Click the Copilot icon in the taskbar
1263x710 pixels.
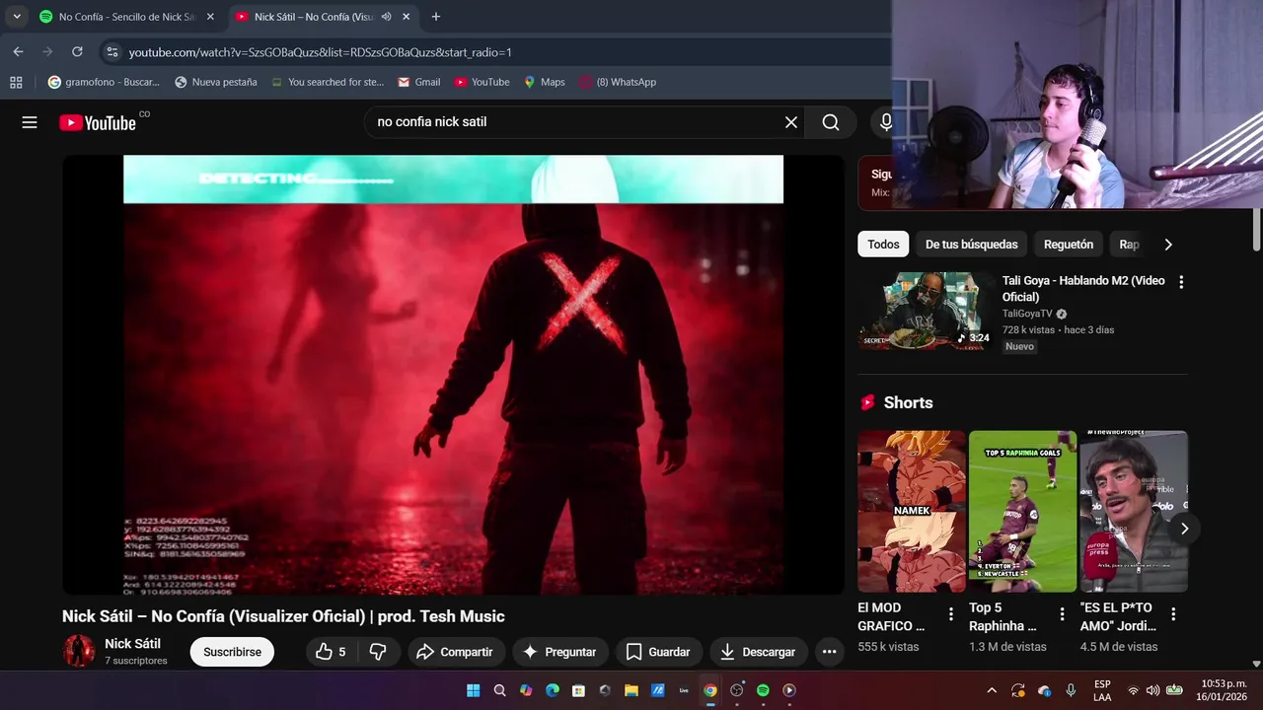coord(526,690)
